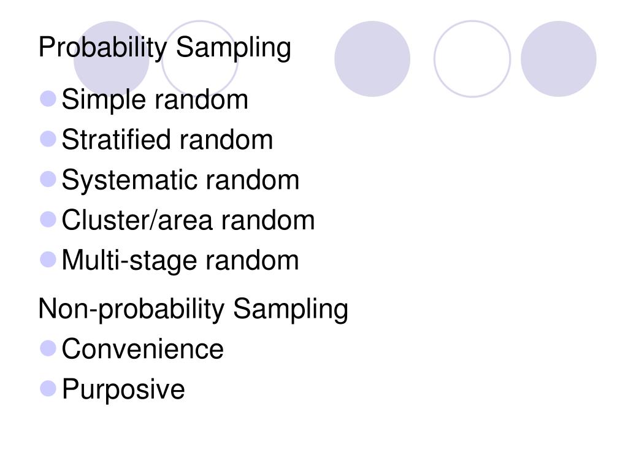This screenshot has width=628, height=471.
Task: Select the Simple random text
Action: tap(155, 100)
